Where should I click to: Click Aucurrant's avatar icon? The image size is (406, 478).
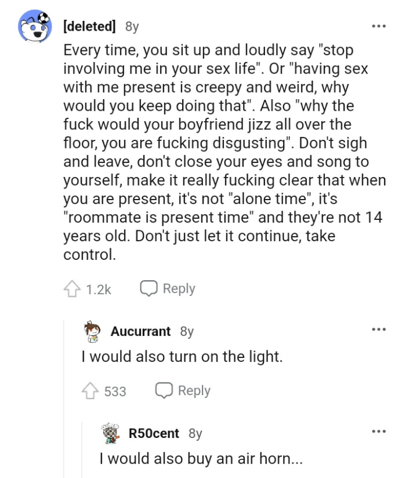click(91, 331)
